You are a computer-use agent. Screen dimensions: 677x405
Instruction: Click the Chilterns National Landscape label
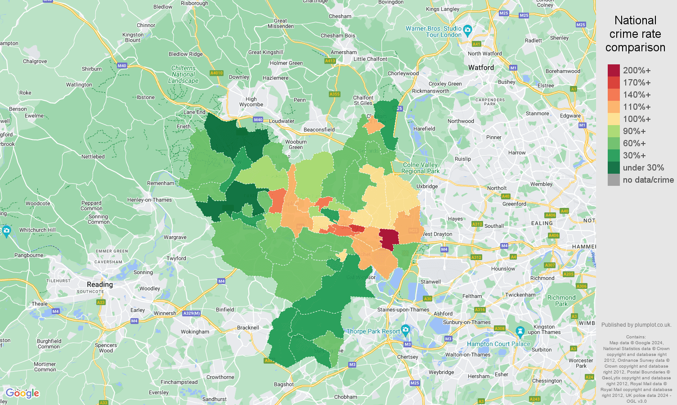pyautogui.click(x=184, y=75)
